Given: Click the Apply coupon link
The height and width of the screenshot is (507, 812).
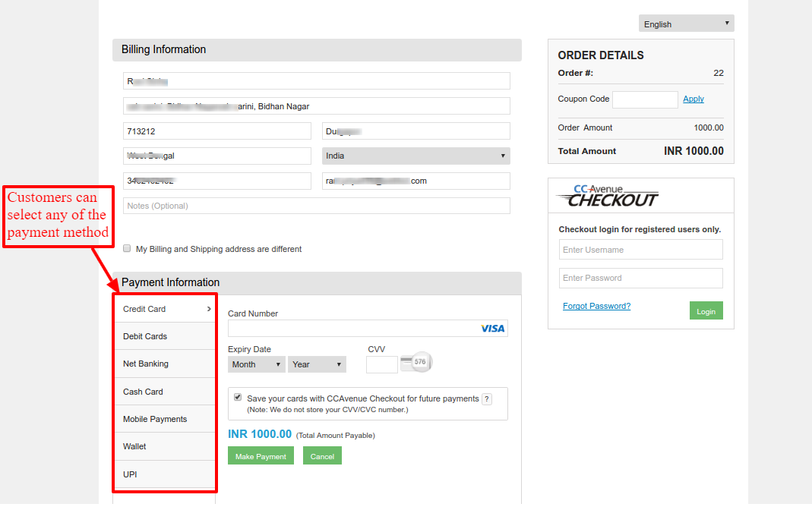Looking at the screenshot, I should pyautogui.click(x=694, y=99).
